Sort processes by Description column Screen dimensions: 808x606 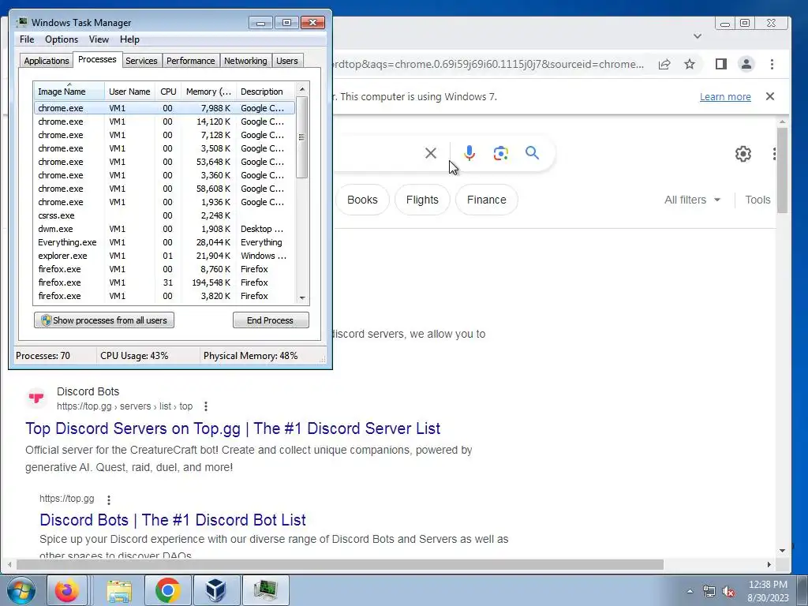(x=265, y=92)
